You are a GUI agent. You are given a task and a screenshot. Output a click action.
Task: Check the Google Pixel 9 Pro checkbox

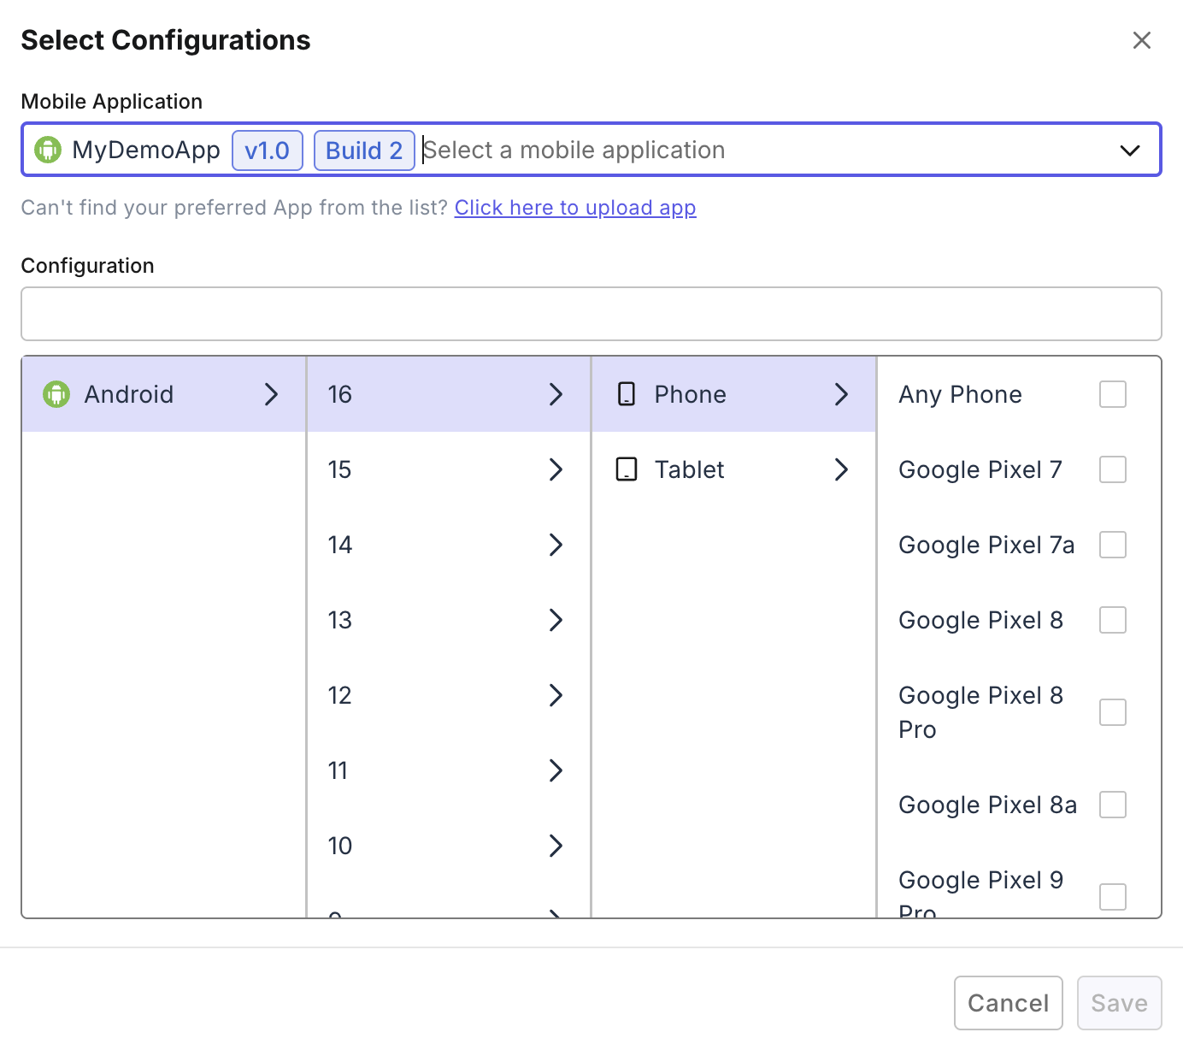click(1113, 897)
